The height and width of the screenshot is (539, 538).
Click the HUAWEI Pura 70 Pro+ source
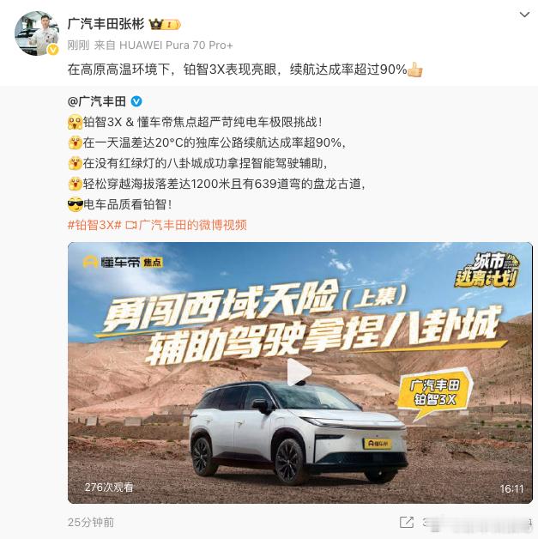click(176, 45)
